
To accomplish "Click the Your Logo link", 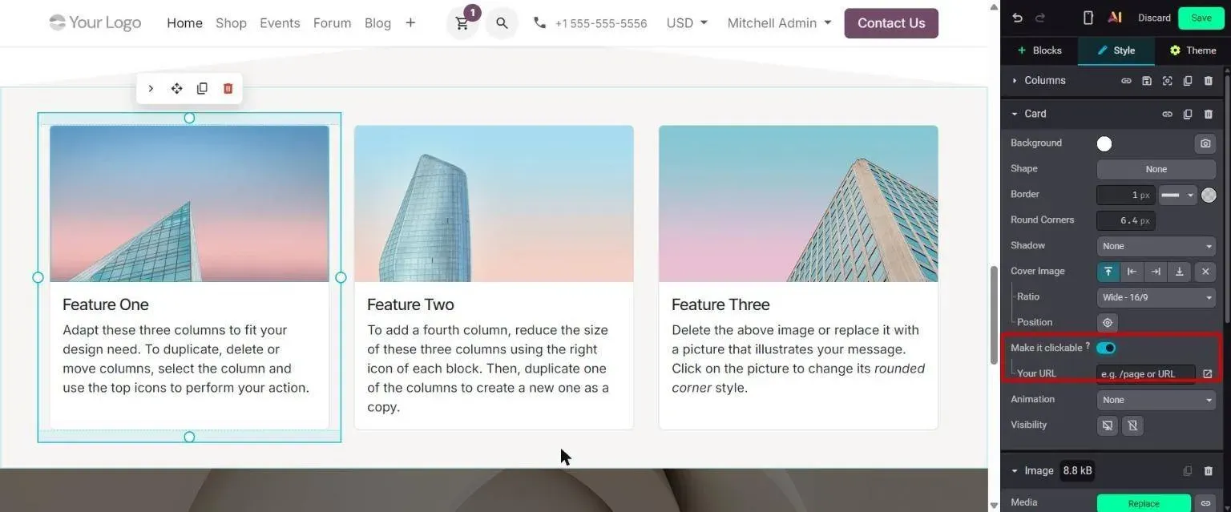I will click(x=95, y=22).
